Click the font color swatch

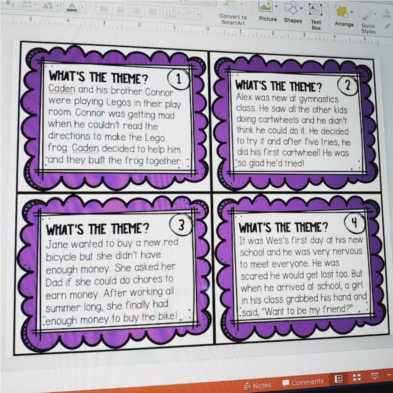[71, 8]
